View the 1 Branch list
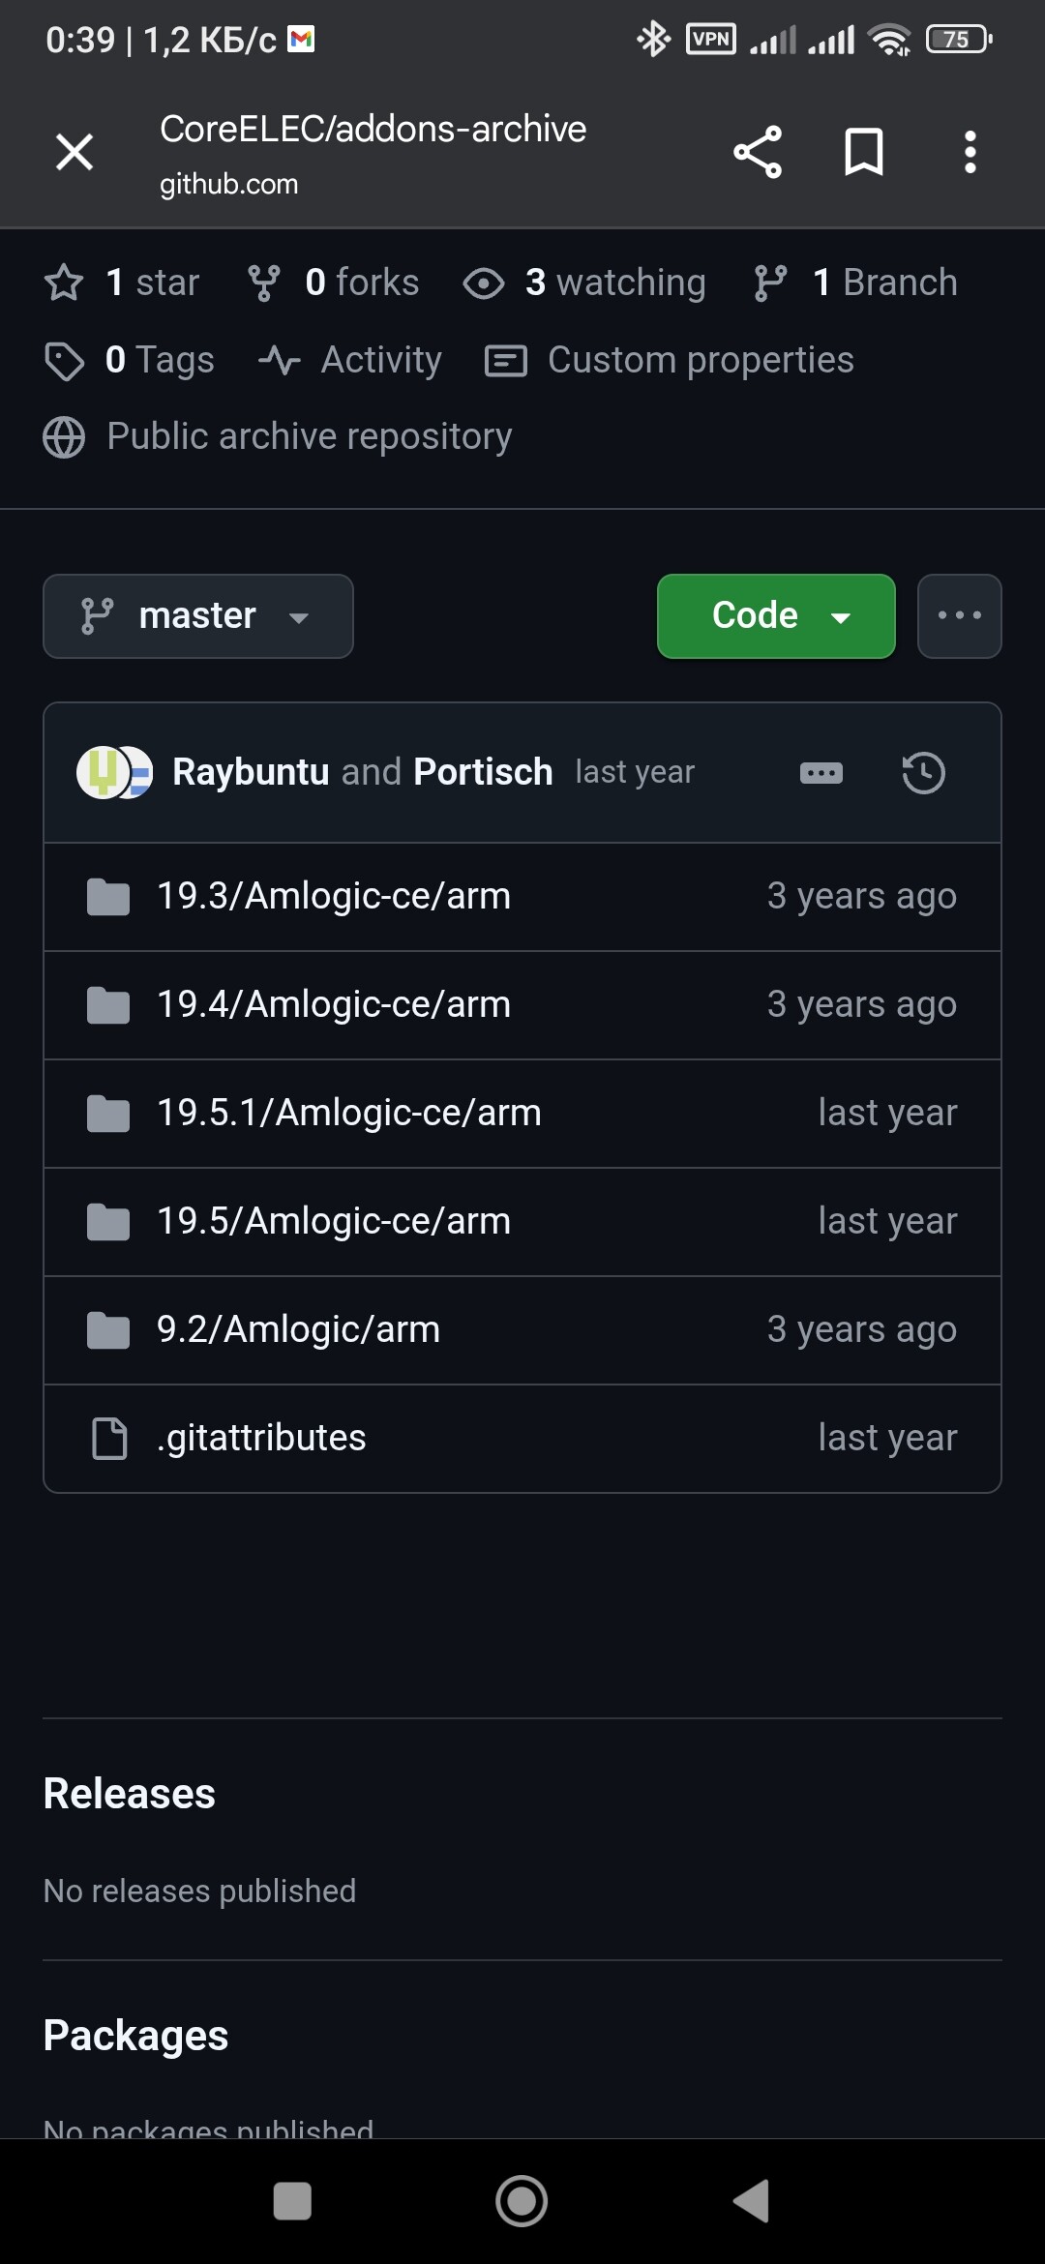The image size is (1045, 2264). tap(856, 283)
